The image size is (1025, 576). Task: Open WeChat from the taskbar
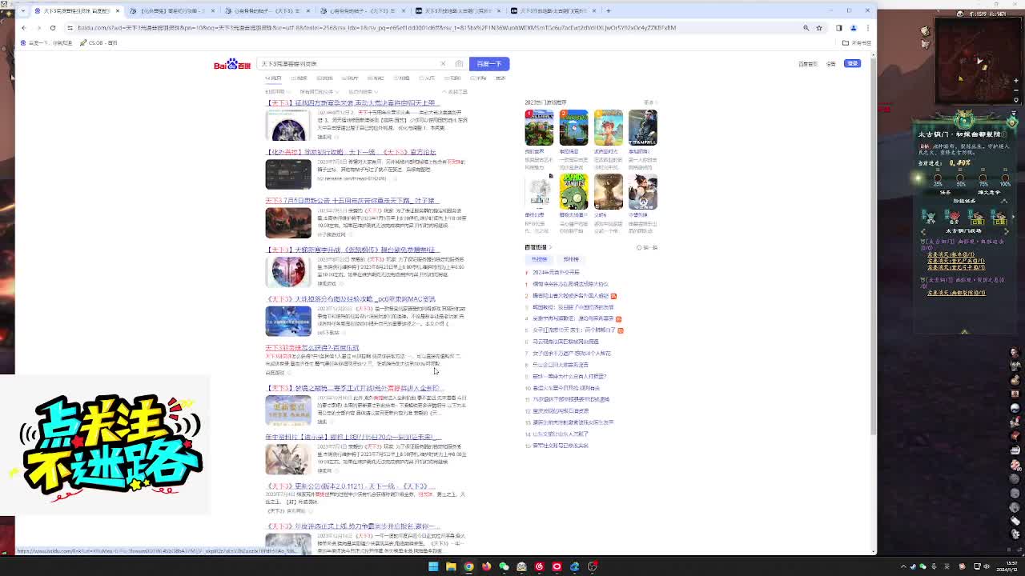click(x=504, y=566)
